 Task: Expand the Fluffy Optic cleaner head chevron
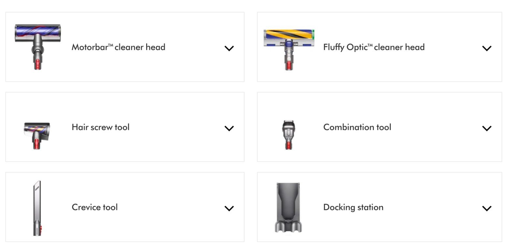486,48
